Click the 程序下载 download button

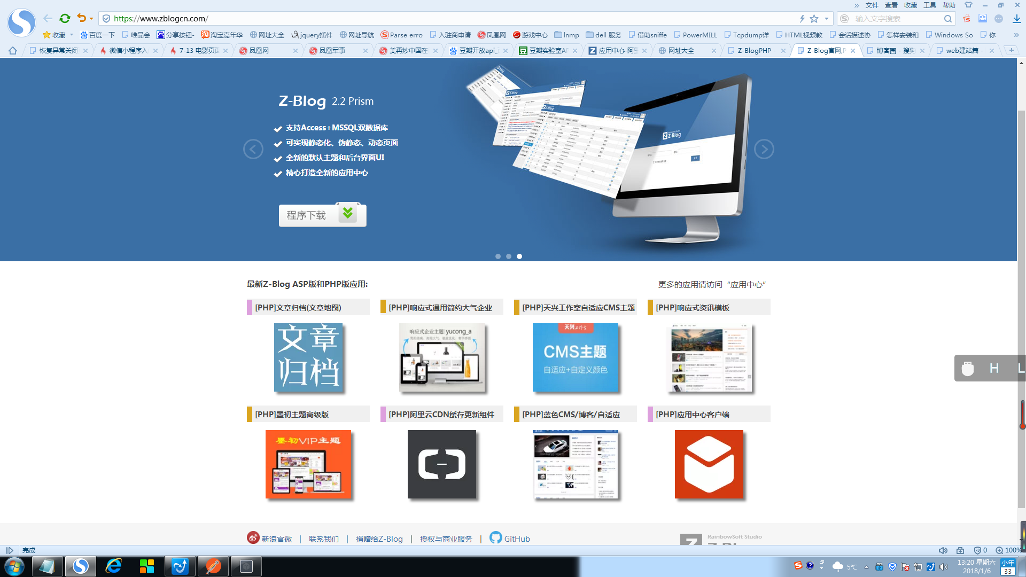pyautogui.click(x=322, y=215)
